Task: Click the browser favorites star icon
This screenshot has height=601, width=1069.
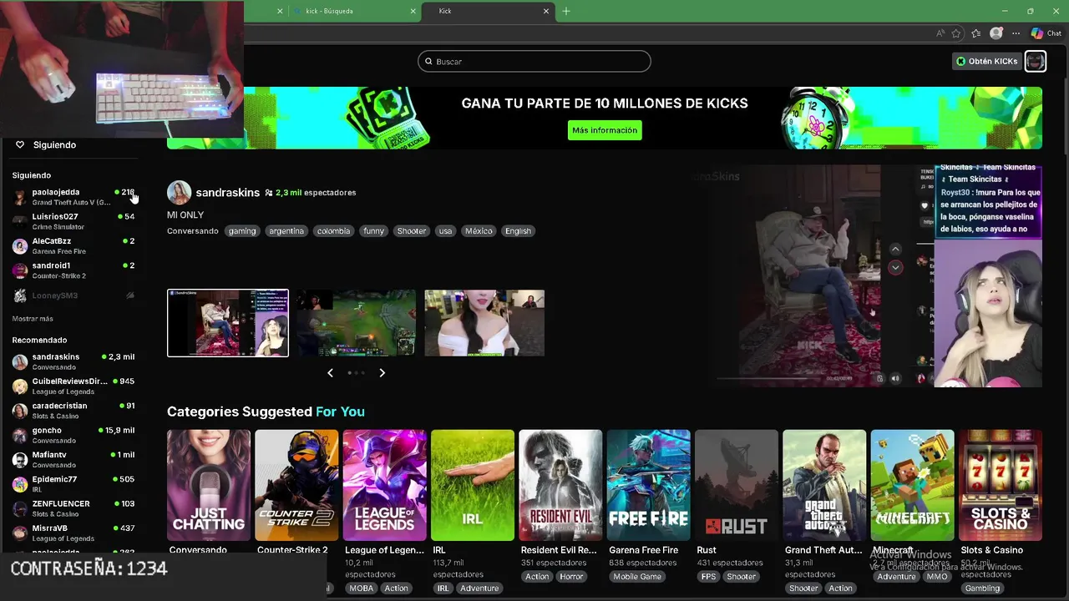Action: pyautogui.click(x=956, y=33)
